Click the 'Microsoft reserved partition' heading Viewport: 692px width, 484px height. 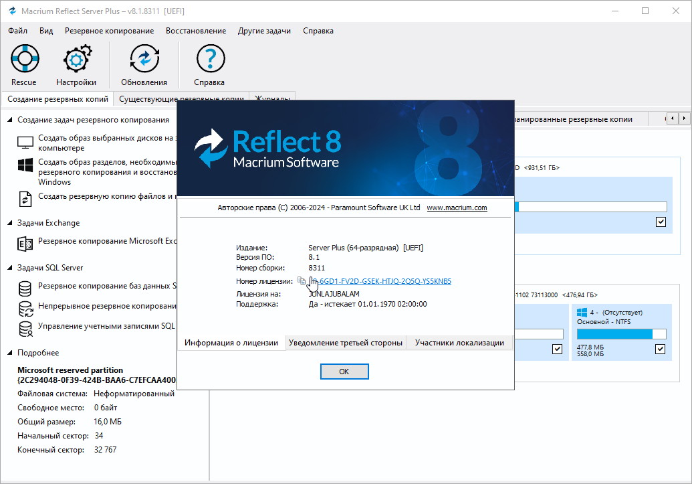tap(70, 370)
